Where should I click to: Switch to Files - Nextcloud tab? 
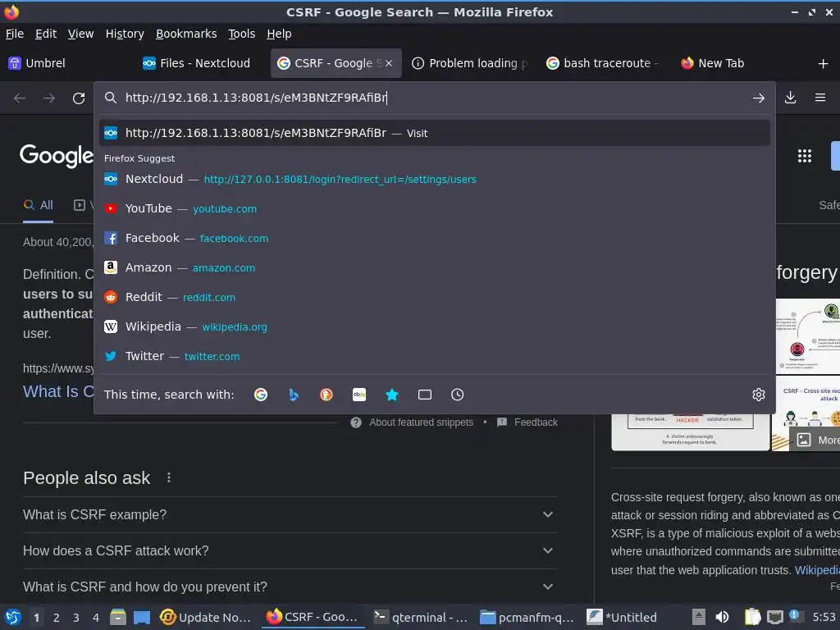coord(203,63)
